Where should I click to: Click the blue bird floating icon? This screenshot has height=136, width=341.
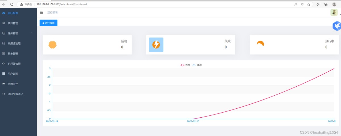(337, 26)
